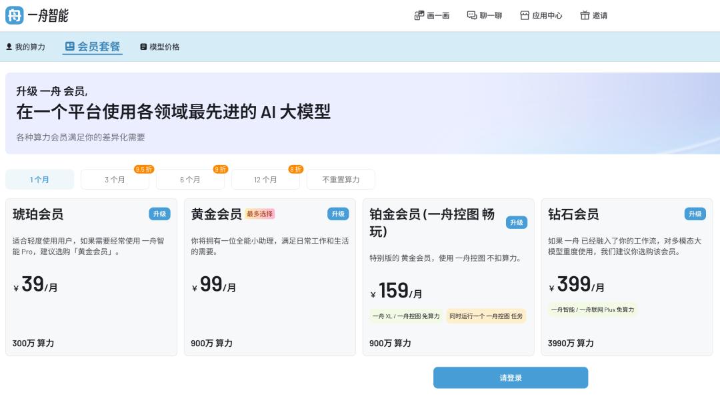The width and height of the screenshot is (720, 404).
Task: Click 同时运行一个 一舟抠图 任务 tag
Action: click(x=486, y=316)
